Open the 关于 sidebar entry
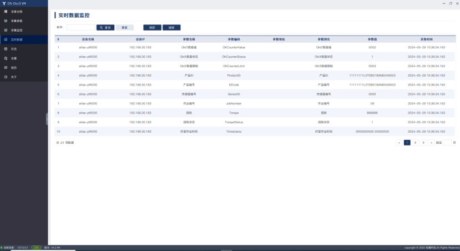Viewport: 460px width, 251px height. click(23, 77)
